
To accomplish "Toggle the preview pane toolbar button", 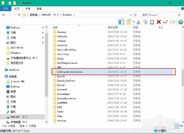I will click(121, 22).
